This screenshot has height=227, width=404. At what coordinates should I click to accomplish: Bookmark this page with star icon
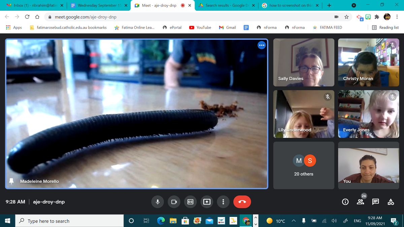[346, 17]
